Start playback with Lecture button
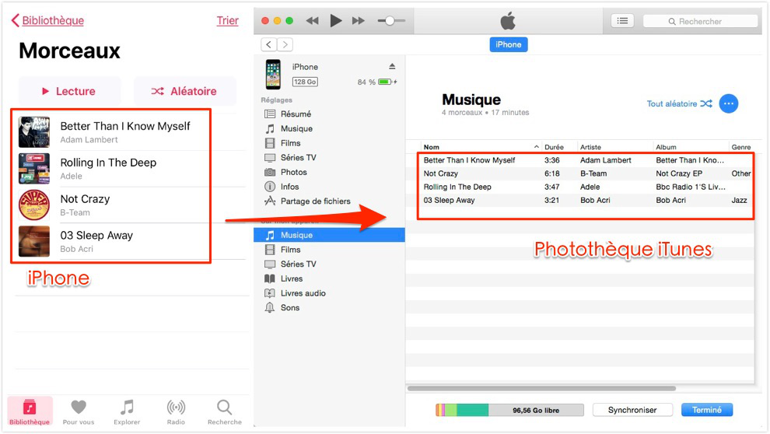Viewport: 770px width, 434px height. pos(69,91)
